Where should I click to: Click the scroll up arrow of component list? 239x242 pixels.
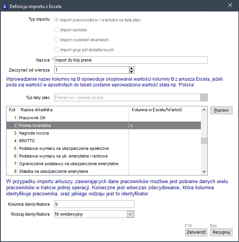pyautogui.click(x=204, y=110)
